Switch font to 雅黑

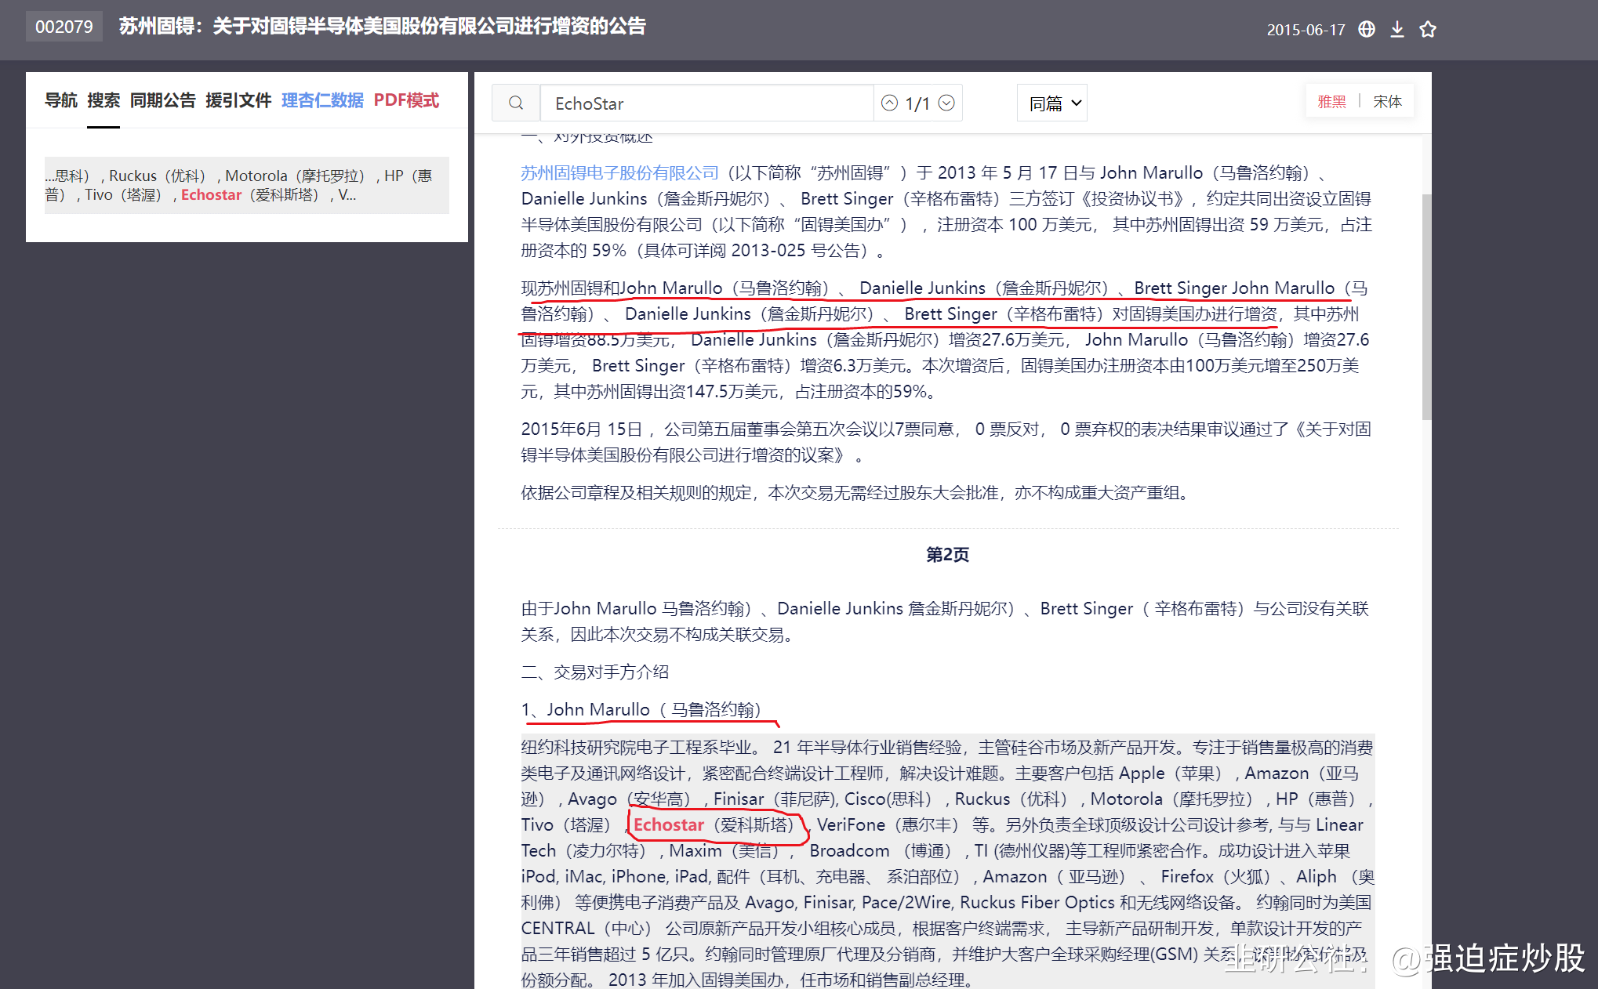(x=1331, y=101)
